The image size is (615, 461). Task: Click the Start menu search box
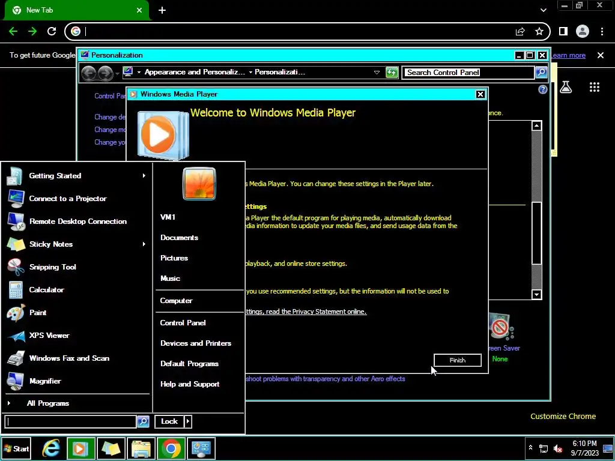(71, 421)
